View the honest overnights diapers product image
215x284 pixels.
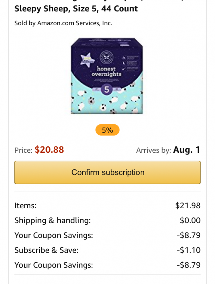[107, 76]
